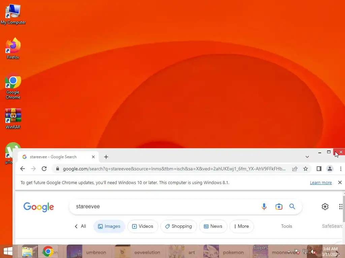The height and width of the screenshot is (258, 345).
Task: Open the taskbar clock 3:44 AM
Action: pos(331,252)
